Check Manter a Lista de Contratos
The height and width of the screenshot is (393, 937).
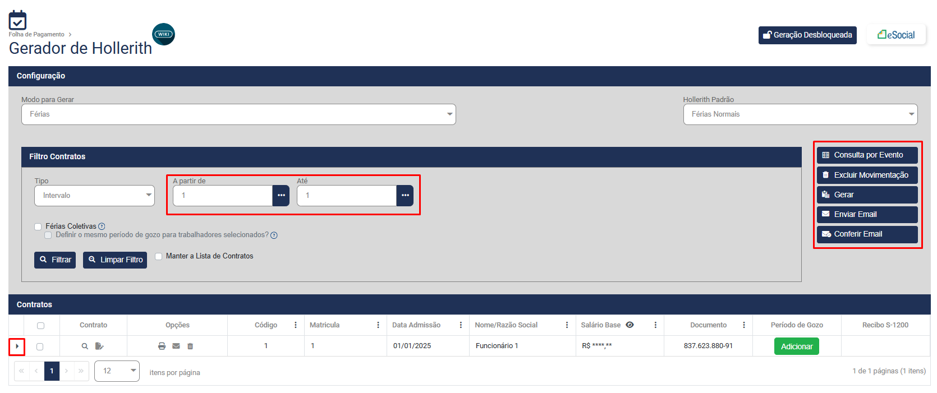[159, 256]
